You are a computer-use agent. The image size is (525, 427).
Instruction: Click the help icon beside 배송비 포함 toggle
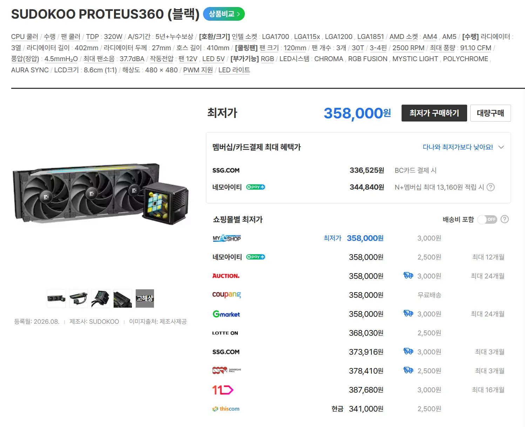pos(505,219)
